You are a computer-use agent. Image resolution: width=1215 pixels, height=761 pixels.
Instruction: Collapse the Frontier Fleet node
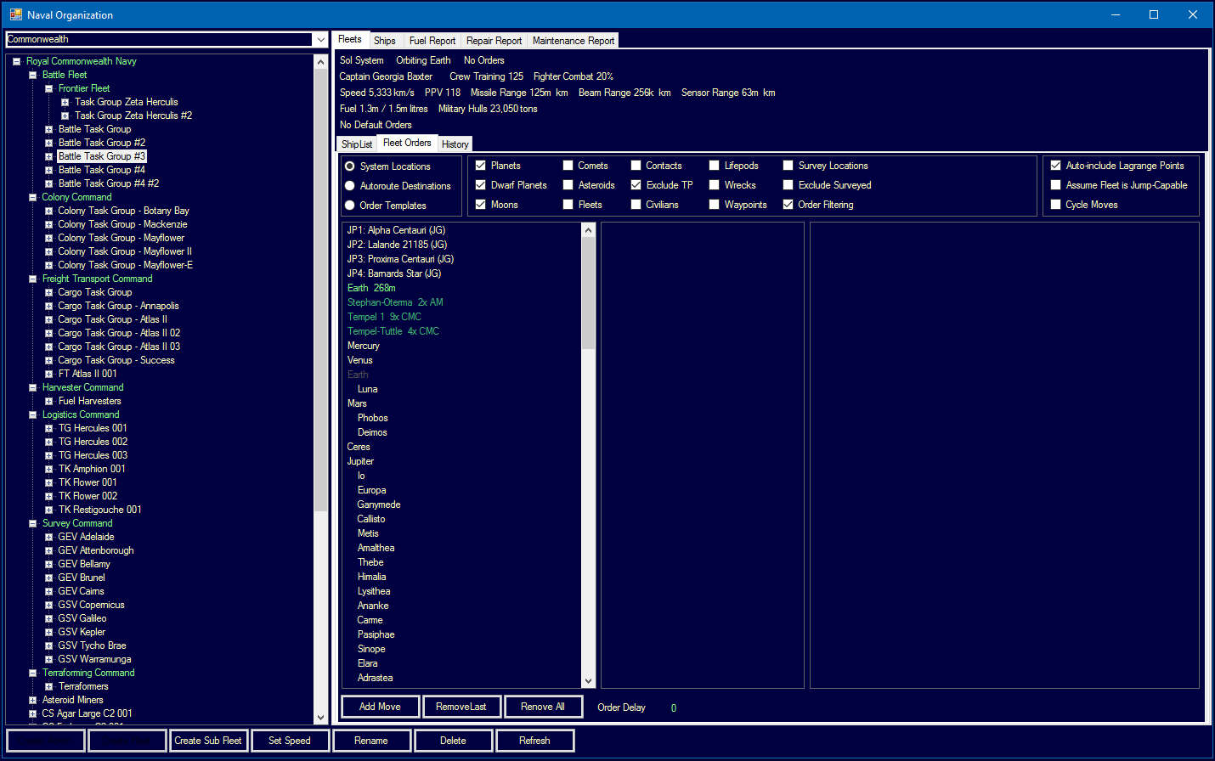48,88
